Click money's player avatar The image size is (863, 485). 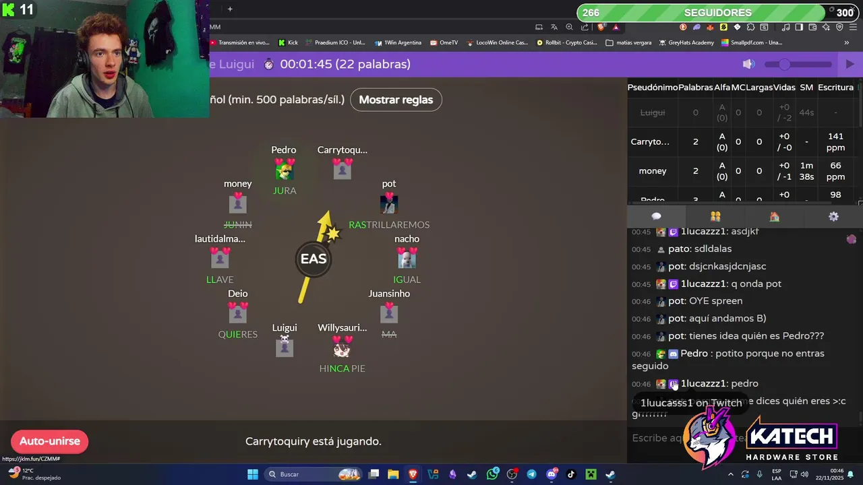(x=237, y=203)
